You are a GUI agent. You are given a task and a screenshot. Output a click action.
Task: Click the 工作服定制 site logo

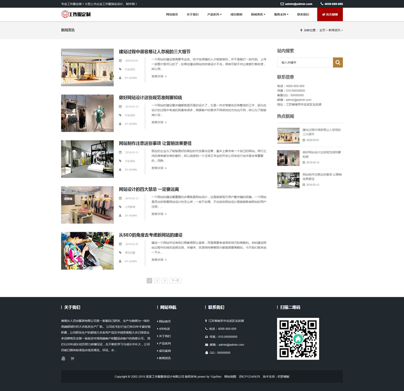tap(76, 14)
